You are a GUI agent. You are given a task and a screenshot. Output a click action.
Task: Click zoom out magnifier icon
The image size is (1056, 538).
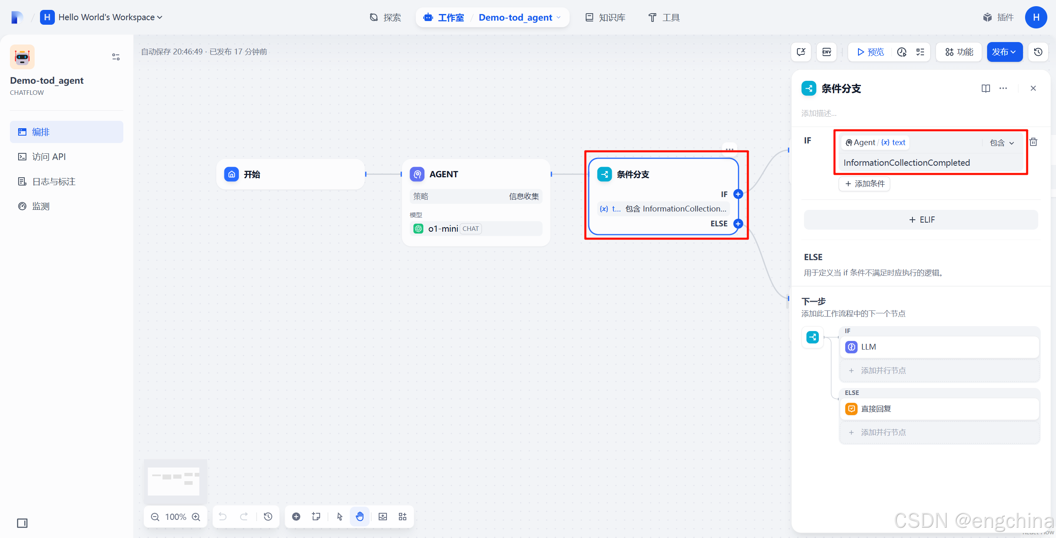(155, 517)
